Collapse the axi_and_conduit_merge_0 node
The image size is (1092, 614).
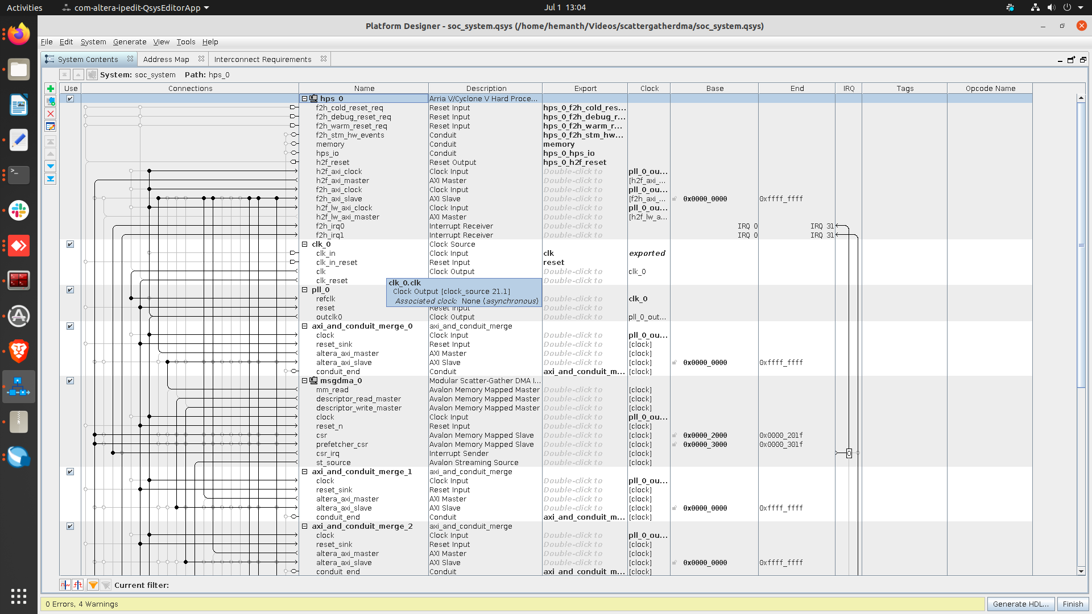(x=305, y=326)
